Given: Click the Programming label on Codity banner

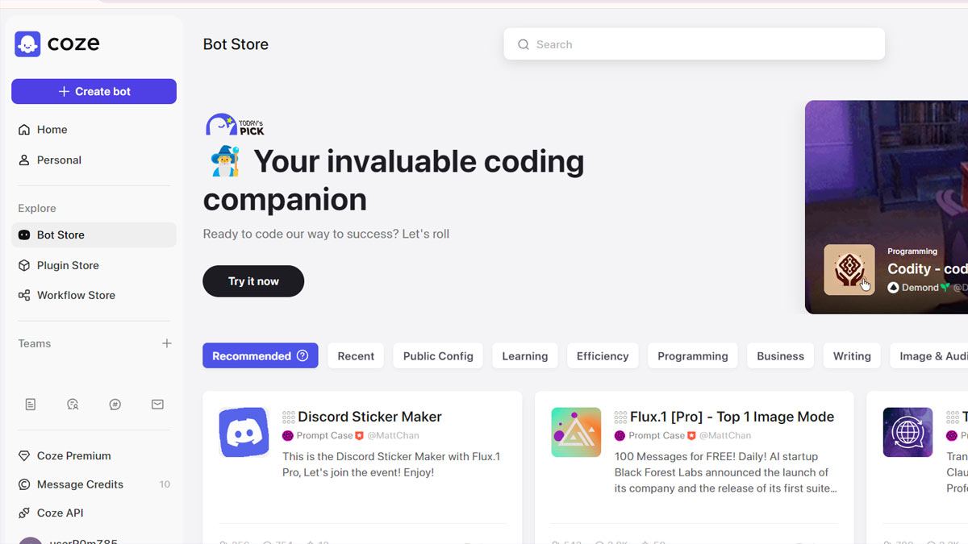Looking at the screenshot, I should pos(912,251).
